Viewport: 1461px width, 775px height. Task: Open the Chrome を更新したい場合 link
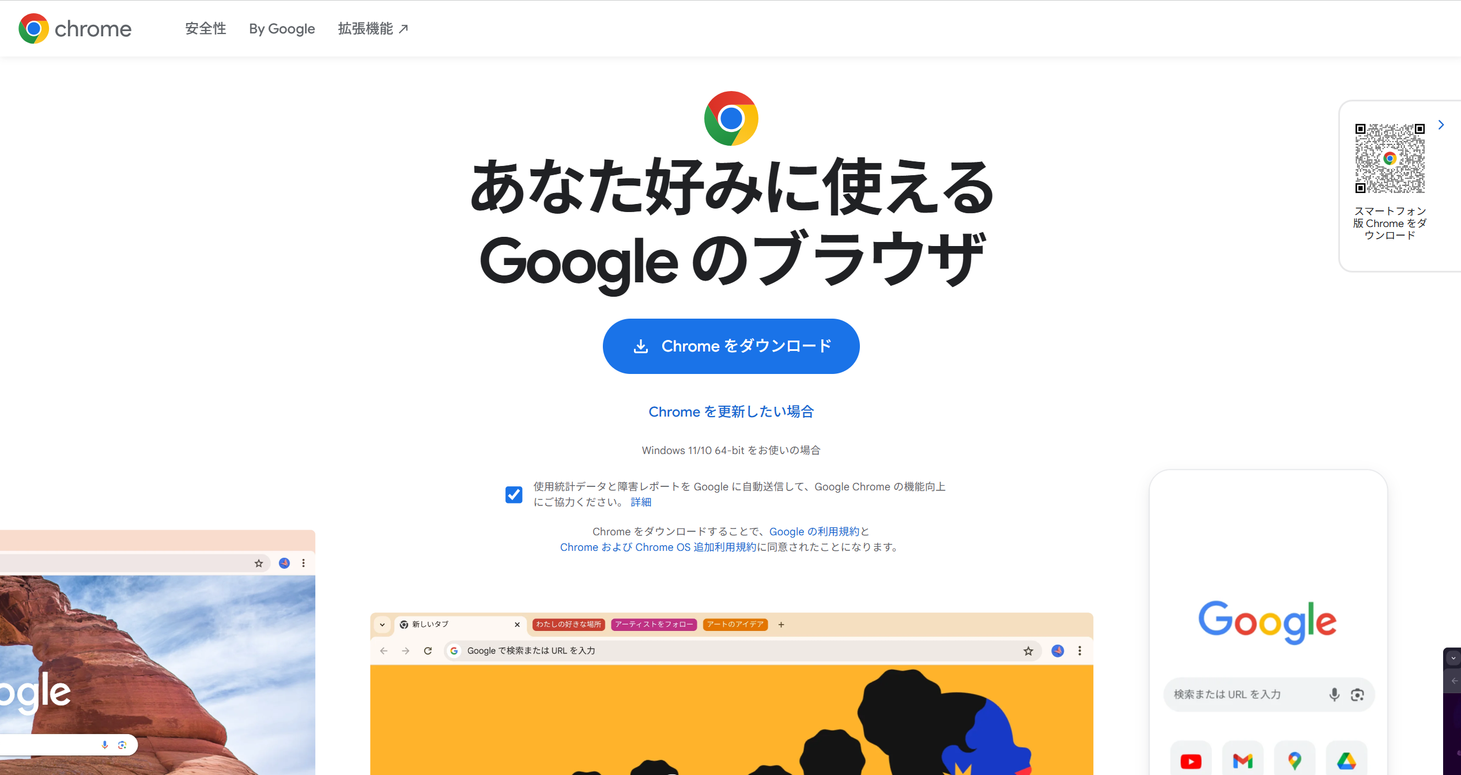coord(731,411)
